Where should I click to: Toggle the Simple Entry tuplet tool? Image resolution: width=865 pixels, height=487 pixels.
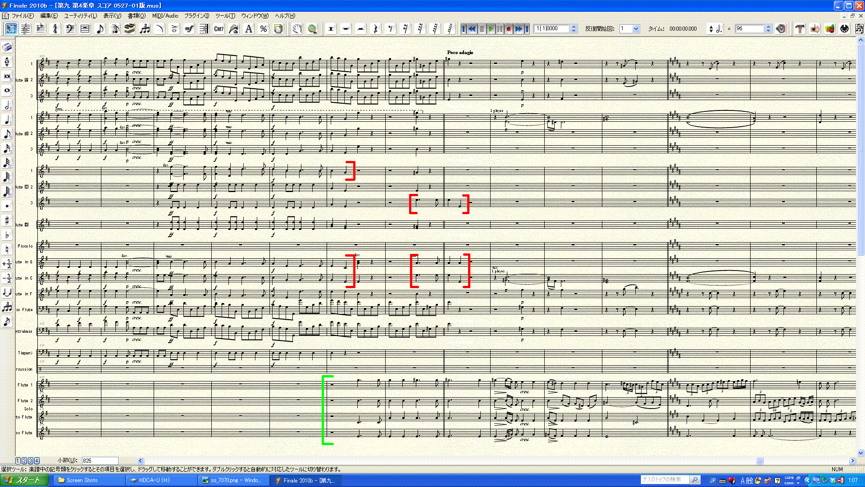point(7,307)
